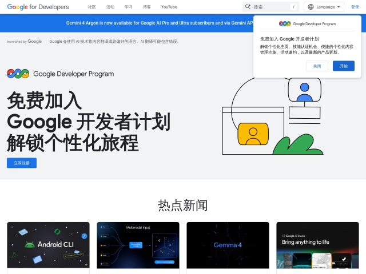Click the Google Developer Program hero logo
This screenshot has width=366, height=274.
click(x=61, y=74)
